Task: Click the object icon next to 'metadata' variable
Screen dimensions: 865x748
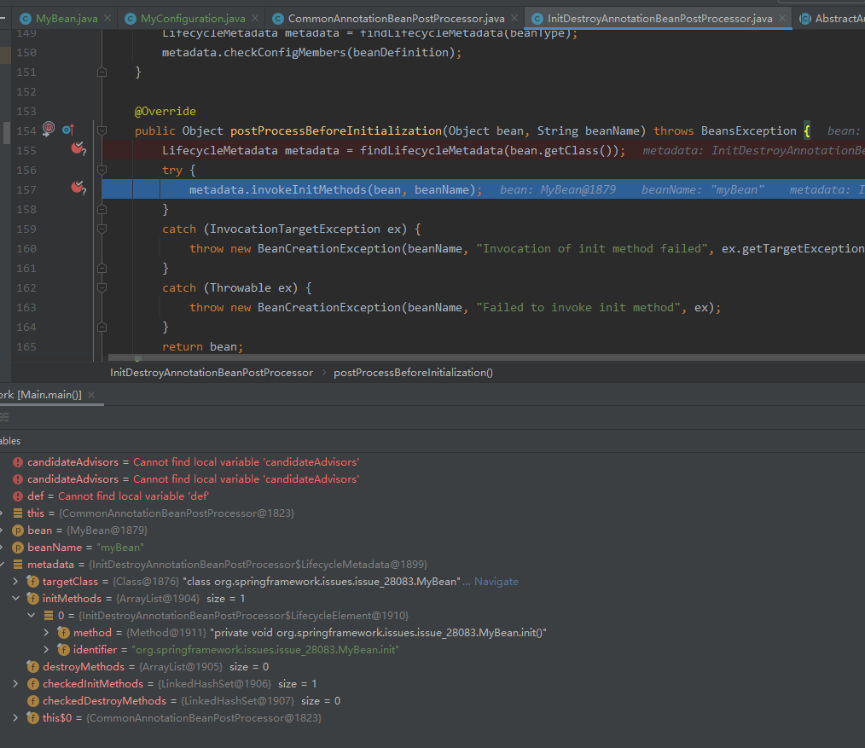Action: (x=18, y=565)
